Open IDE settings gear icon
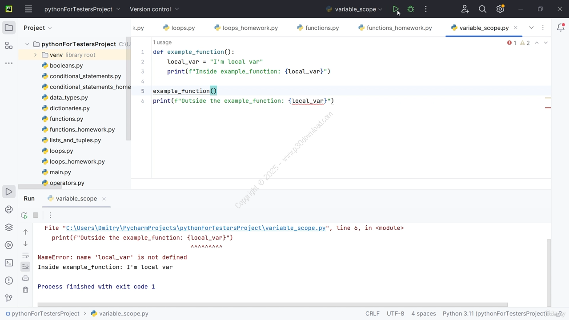This screenshot has width=569, height=320. (x=500, y=9)
